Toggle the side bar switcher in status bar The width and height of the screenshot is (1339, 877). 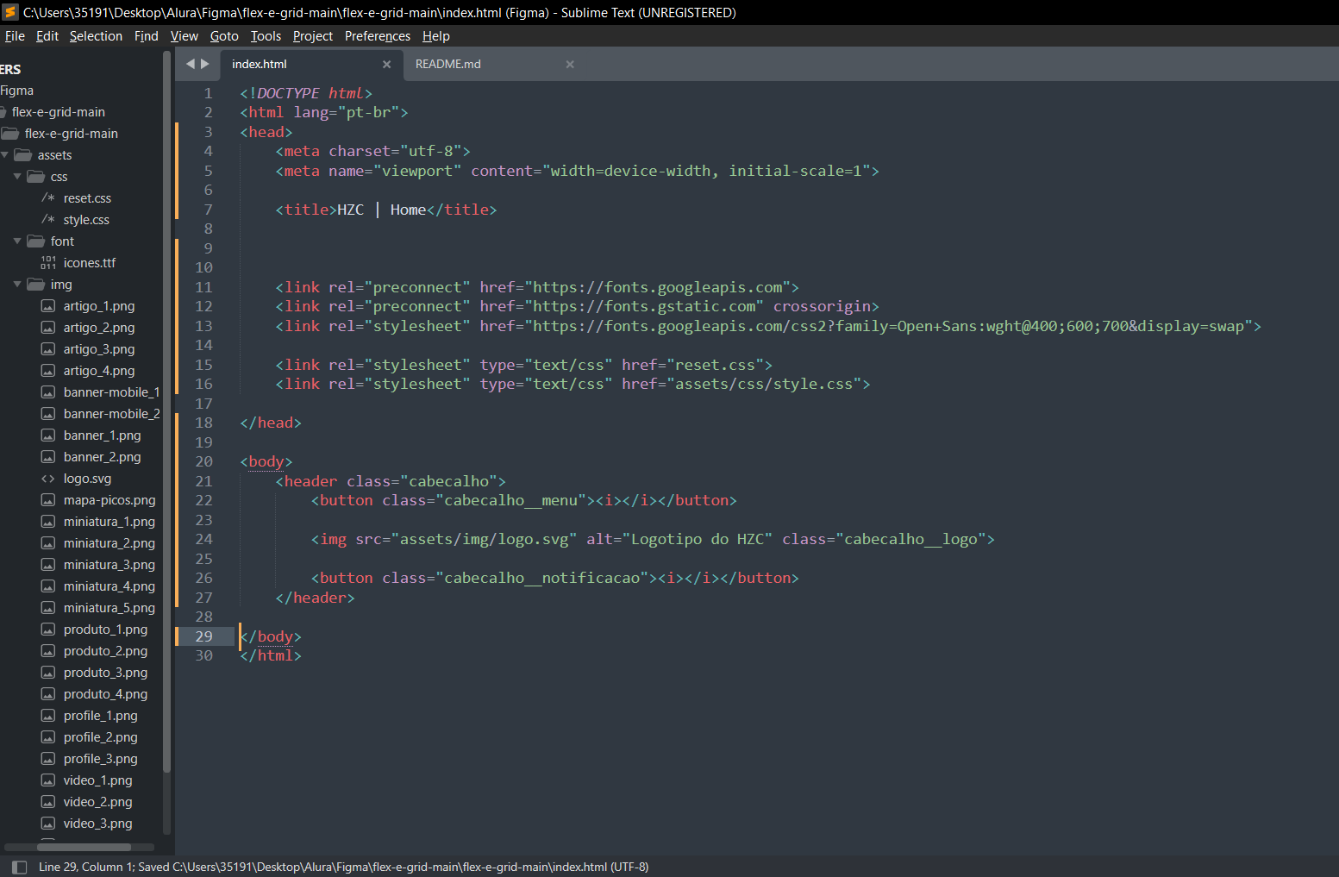(x=19, y=868)
